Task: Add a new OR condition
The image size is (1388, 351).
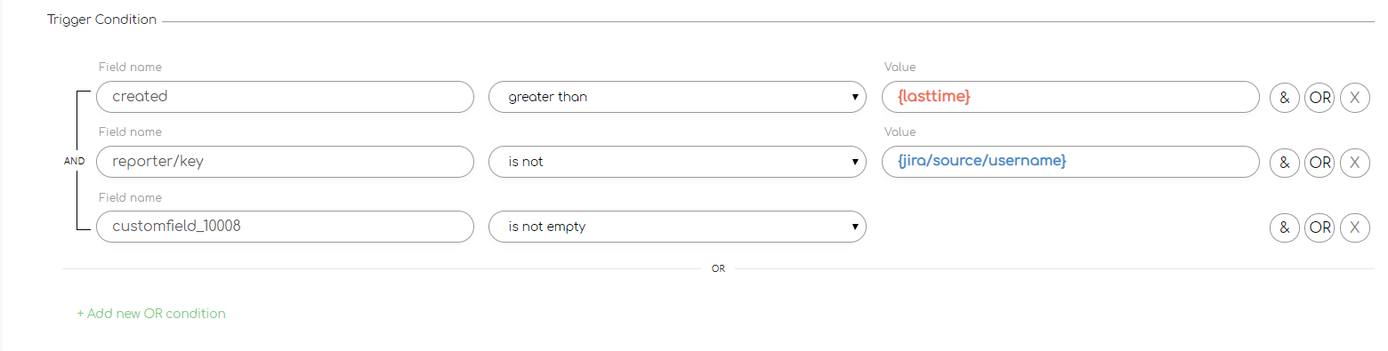Action: [x=151, y=314]
